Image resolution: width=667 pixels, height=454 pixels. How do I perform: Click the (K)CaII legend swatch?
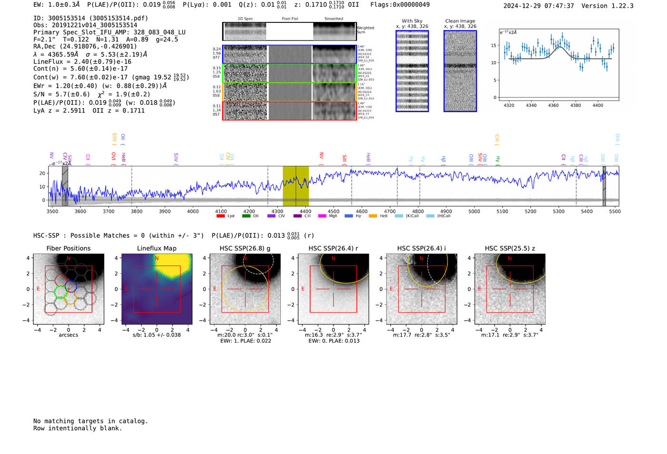[399, 216]
